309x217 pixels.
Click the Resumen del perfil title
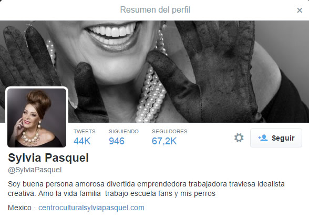155,10
